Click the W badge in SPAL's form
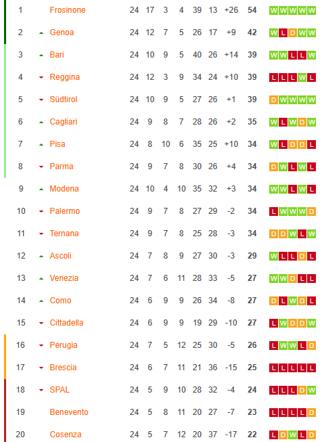This screenshot has height=442, width=322. (311, 390)
